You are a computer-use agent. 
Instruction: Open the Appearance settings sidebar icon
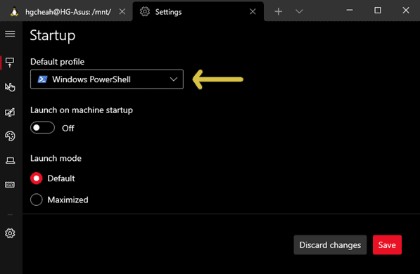[x=10, y=112]
